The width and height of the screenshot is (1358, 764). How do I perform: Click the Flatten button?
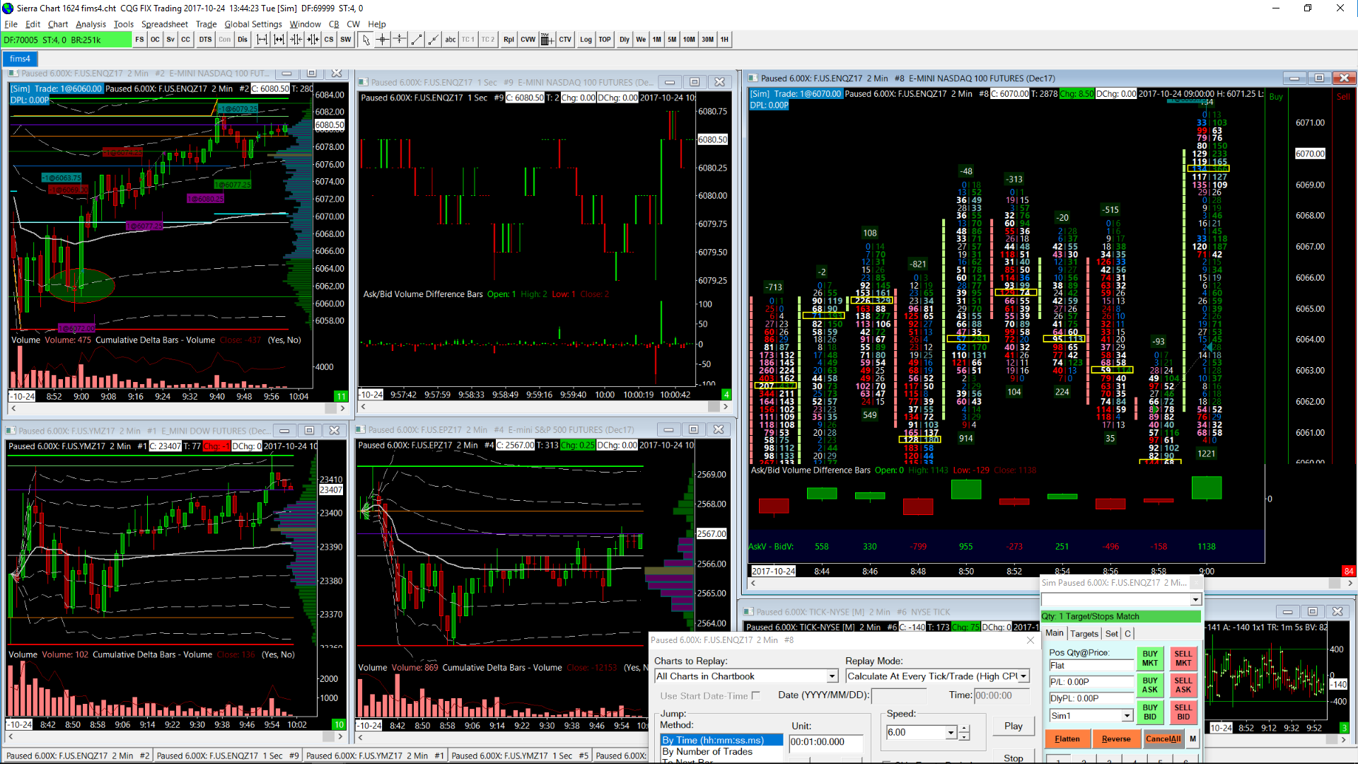1067,739
